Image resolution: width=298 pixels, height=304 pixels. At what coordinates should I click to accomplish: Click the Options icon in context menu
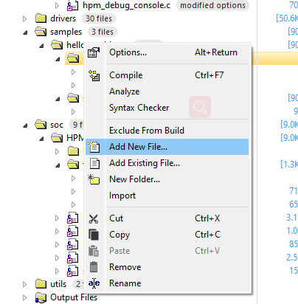point(94,52)
